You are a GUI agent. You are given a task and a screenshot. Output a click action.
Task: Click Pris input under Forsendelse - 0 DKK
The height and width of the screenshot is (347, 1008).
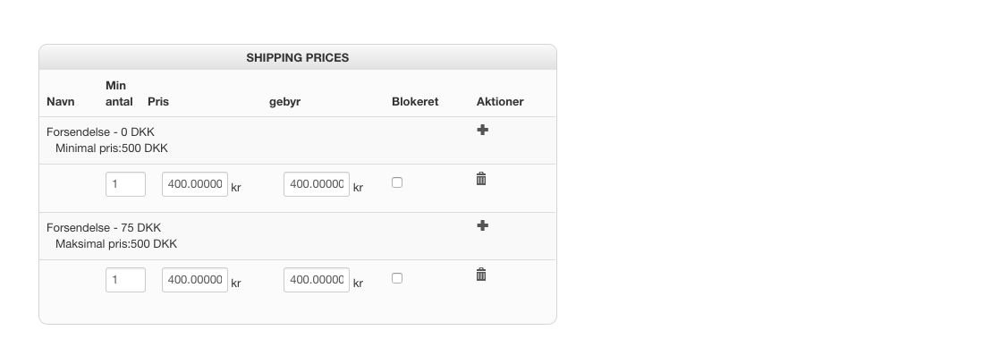[x=195, y=183]
